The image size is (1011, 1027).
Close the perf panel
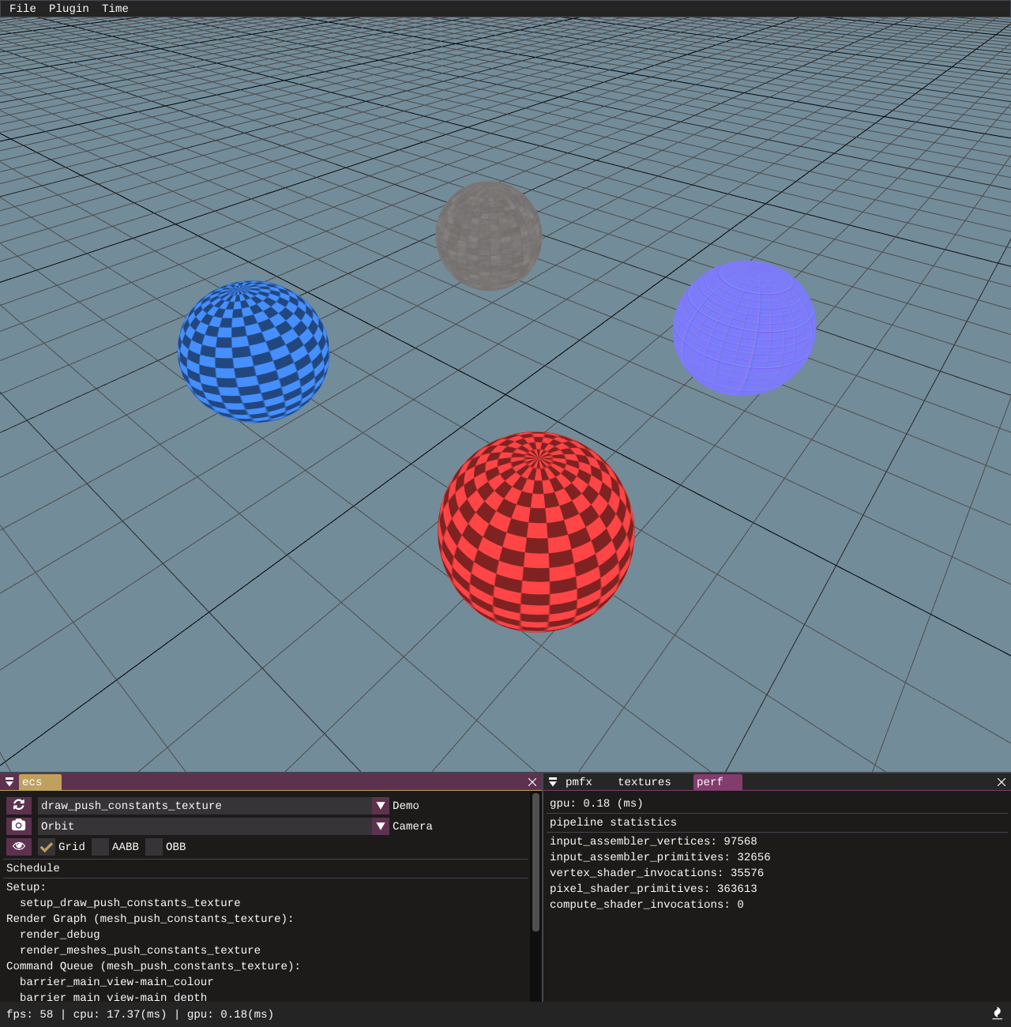coord(1002,782)
